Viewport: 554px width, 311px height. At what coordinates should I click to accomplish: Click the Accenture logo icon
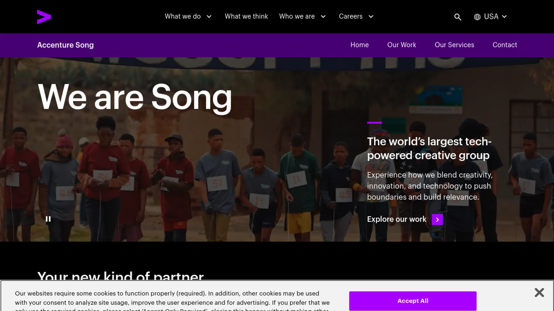coord(44,17)
